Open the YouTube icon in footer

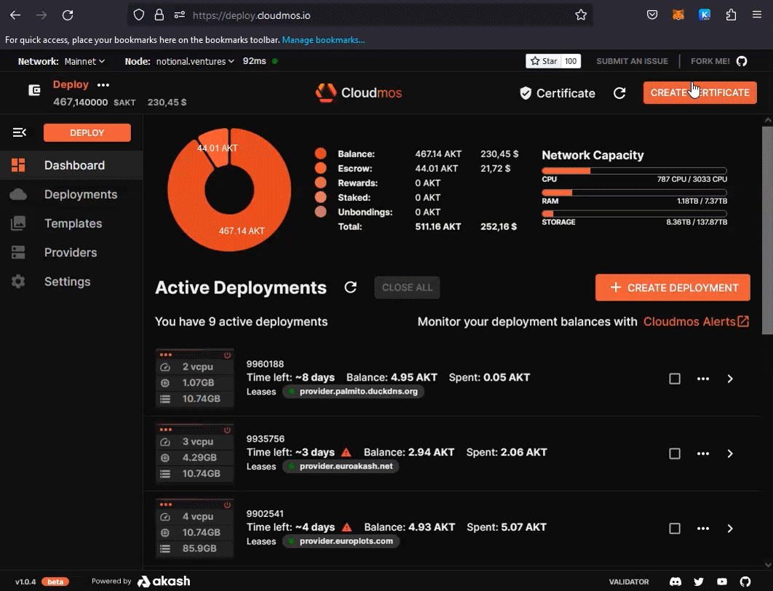coord(722,582)
